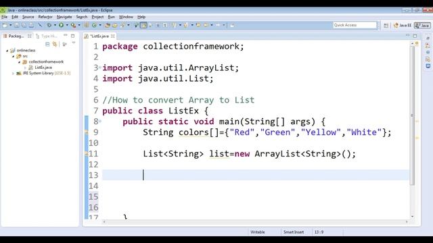
Task: Open dropdown next to Debug icon
Action: click(x=55, y=25)
